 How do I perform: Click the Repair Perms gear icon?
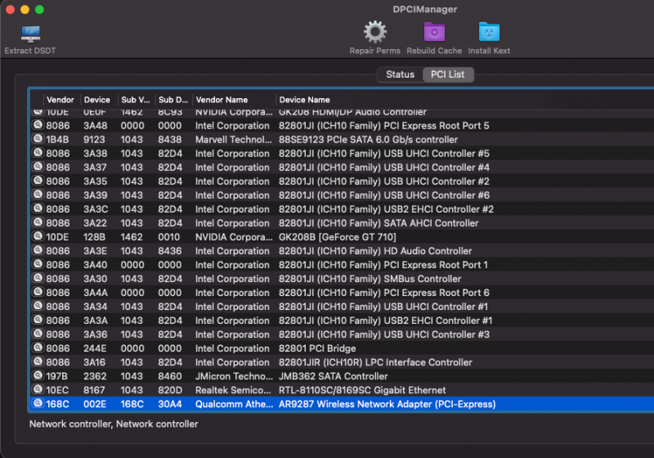(x=374, y=33)
